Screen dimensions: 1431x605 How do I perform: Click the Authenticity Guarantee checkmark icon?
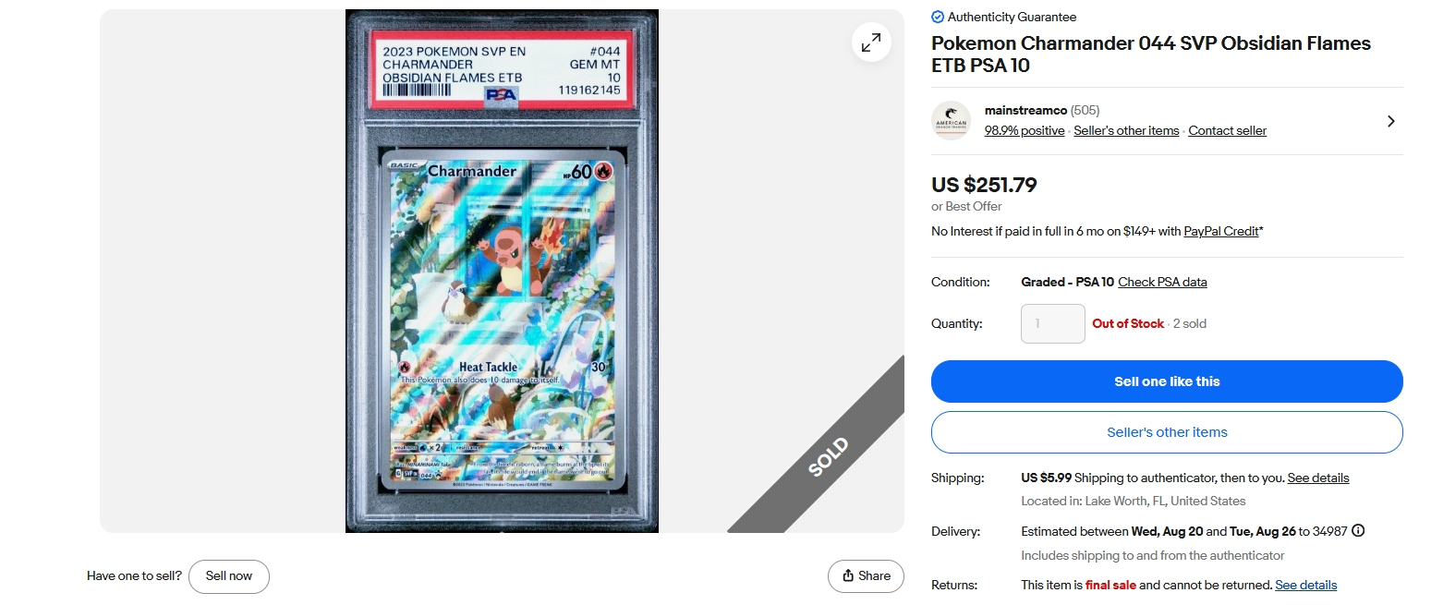(938, 17)
